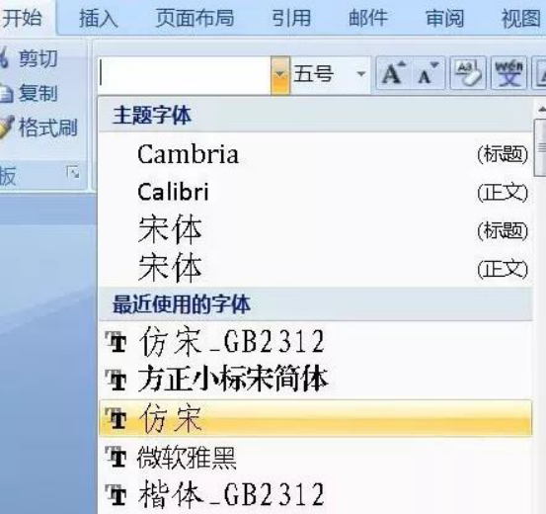The image size is (546, 514).
Task: Switch to the 插入 tab
Action: (99, 18)
